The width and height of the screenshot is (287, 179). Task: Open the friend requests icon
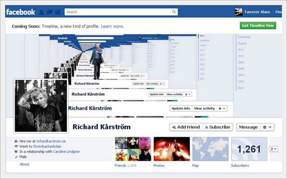42,12
